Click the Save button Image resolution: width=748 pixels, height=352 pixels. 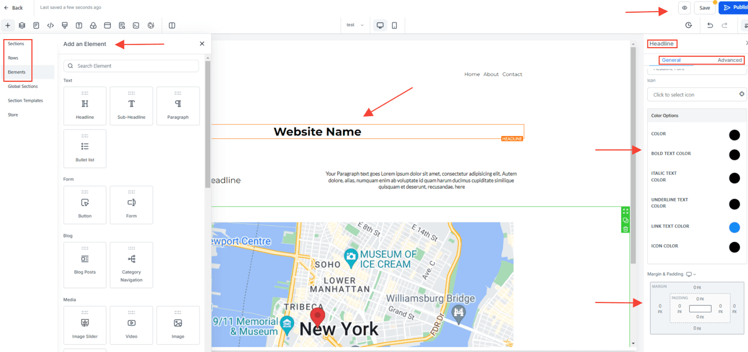705,8
